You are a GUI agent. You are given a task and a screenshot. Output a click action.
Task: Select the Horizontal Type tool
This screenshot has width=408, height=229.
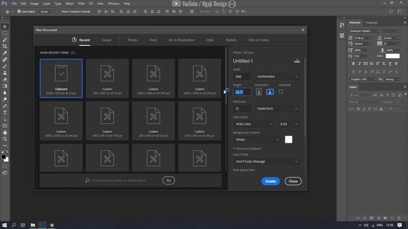point(4,113)
